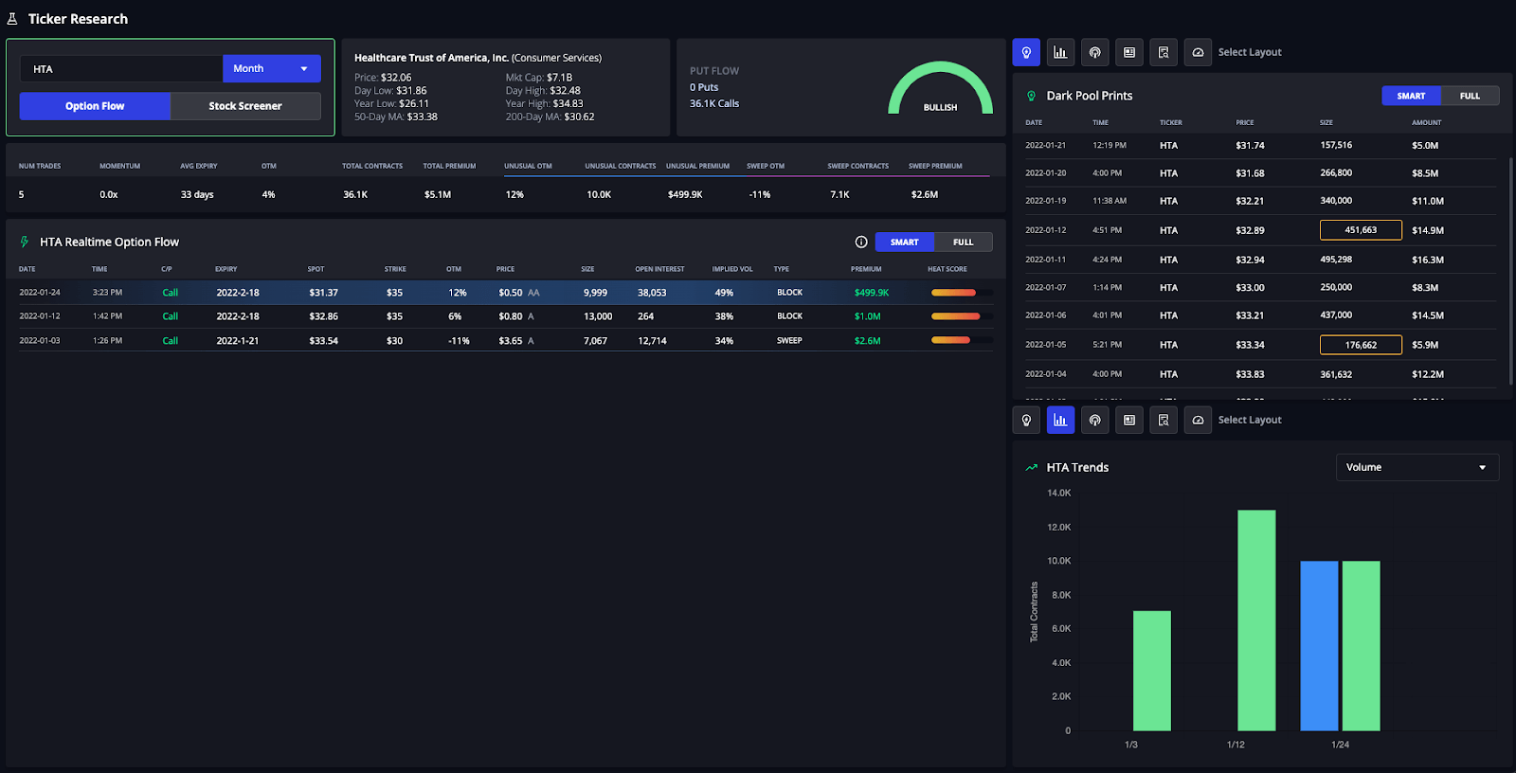
Task: Click the $499.9K premium value in flow table
Action: 872,293
